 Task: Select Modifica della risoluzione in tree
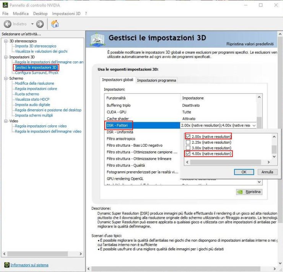click(34, 84)
